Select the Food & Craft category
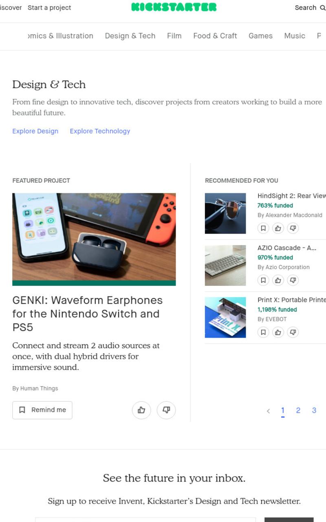326x522 pixels. point(215,36)
